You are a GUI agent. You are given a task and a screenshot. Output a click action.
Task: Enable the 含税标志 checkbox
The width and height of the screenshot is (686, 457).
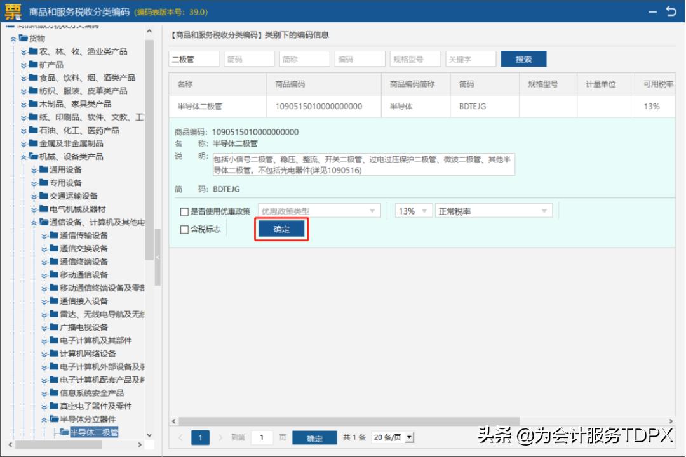pyautogui.click(x=184, y=230)
